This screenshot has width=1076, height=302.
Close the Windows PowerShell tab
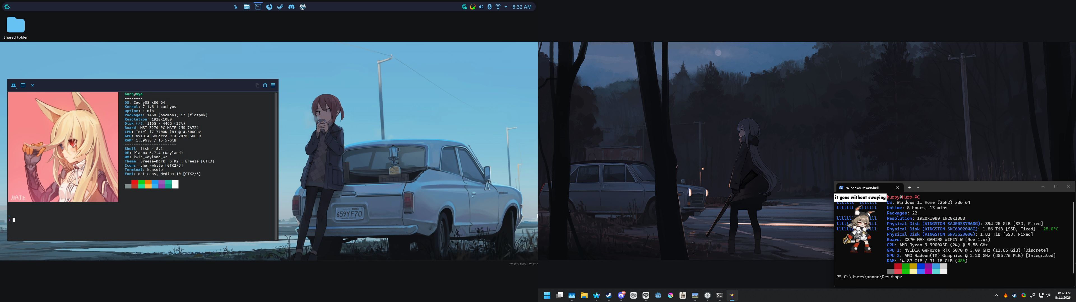[898, 188]
